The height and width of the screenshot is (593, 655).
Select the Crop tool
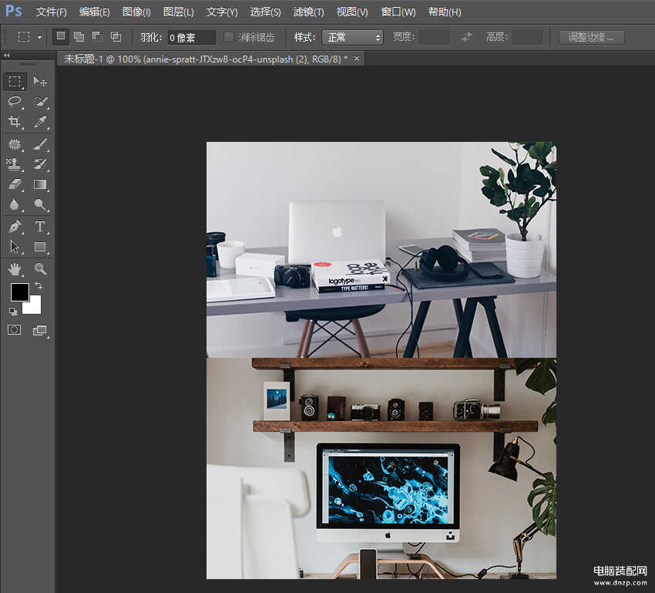[x=15, y=122]
